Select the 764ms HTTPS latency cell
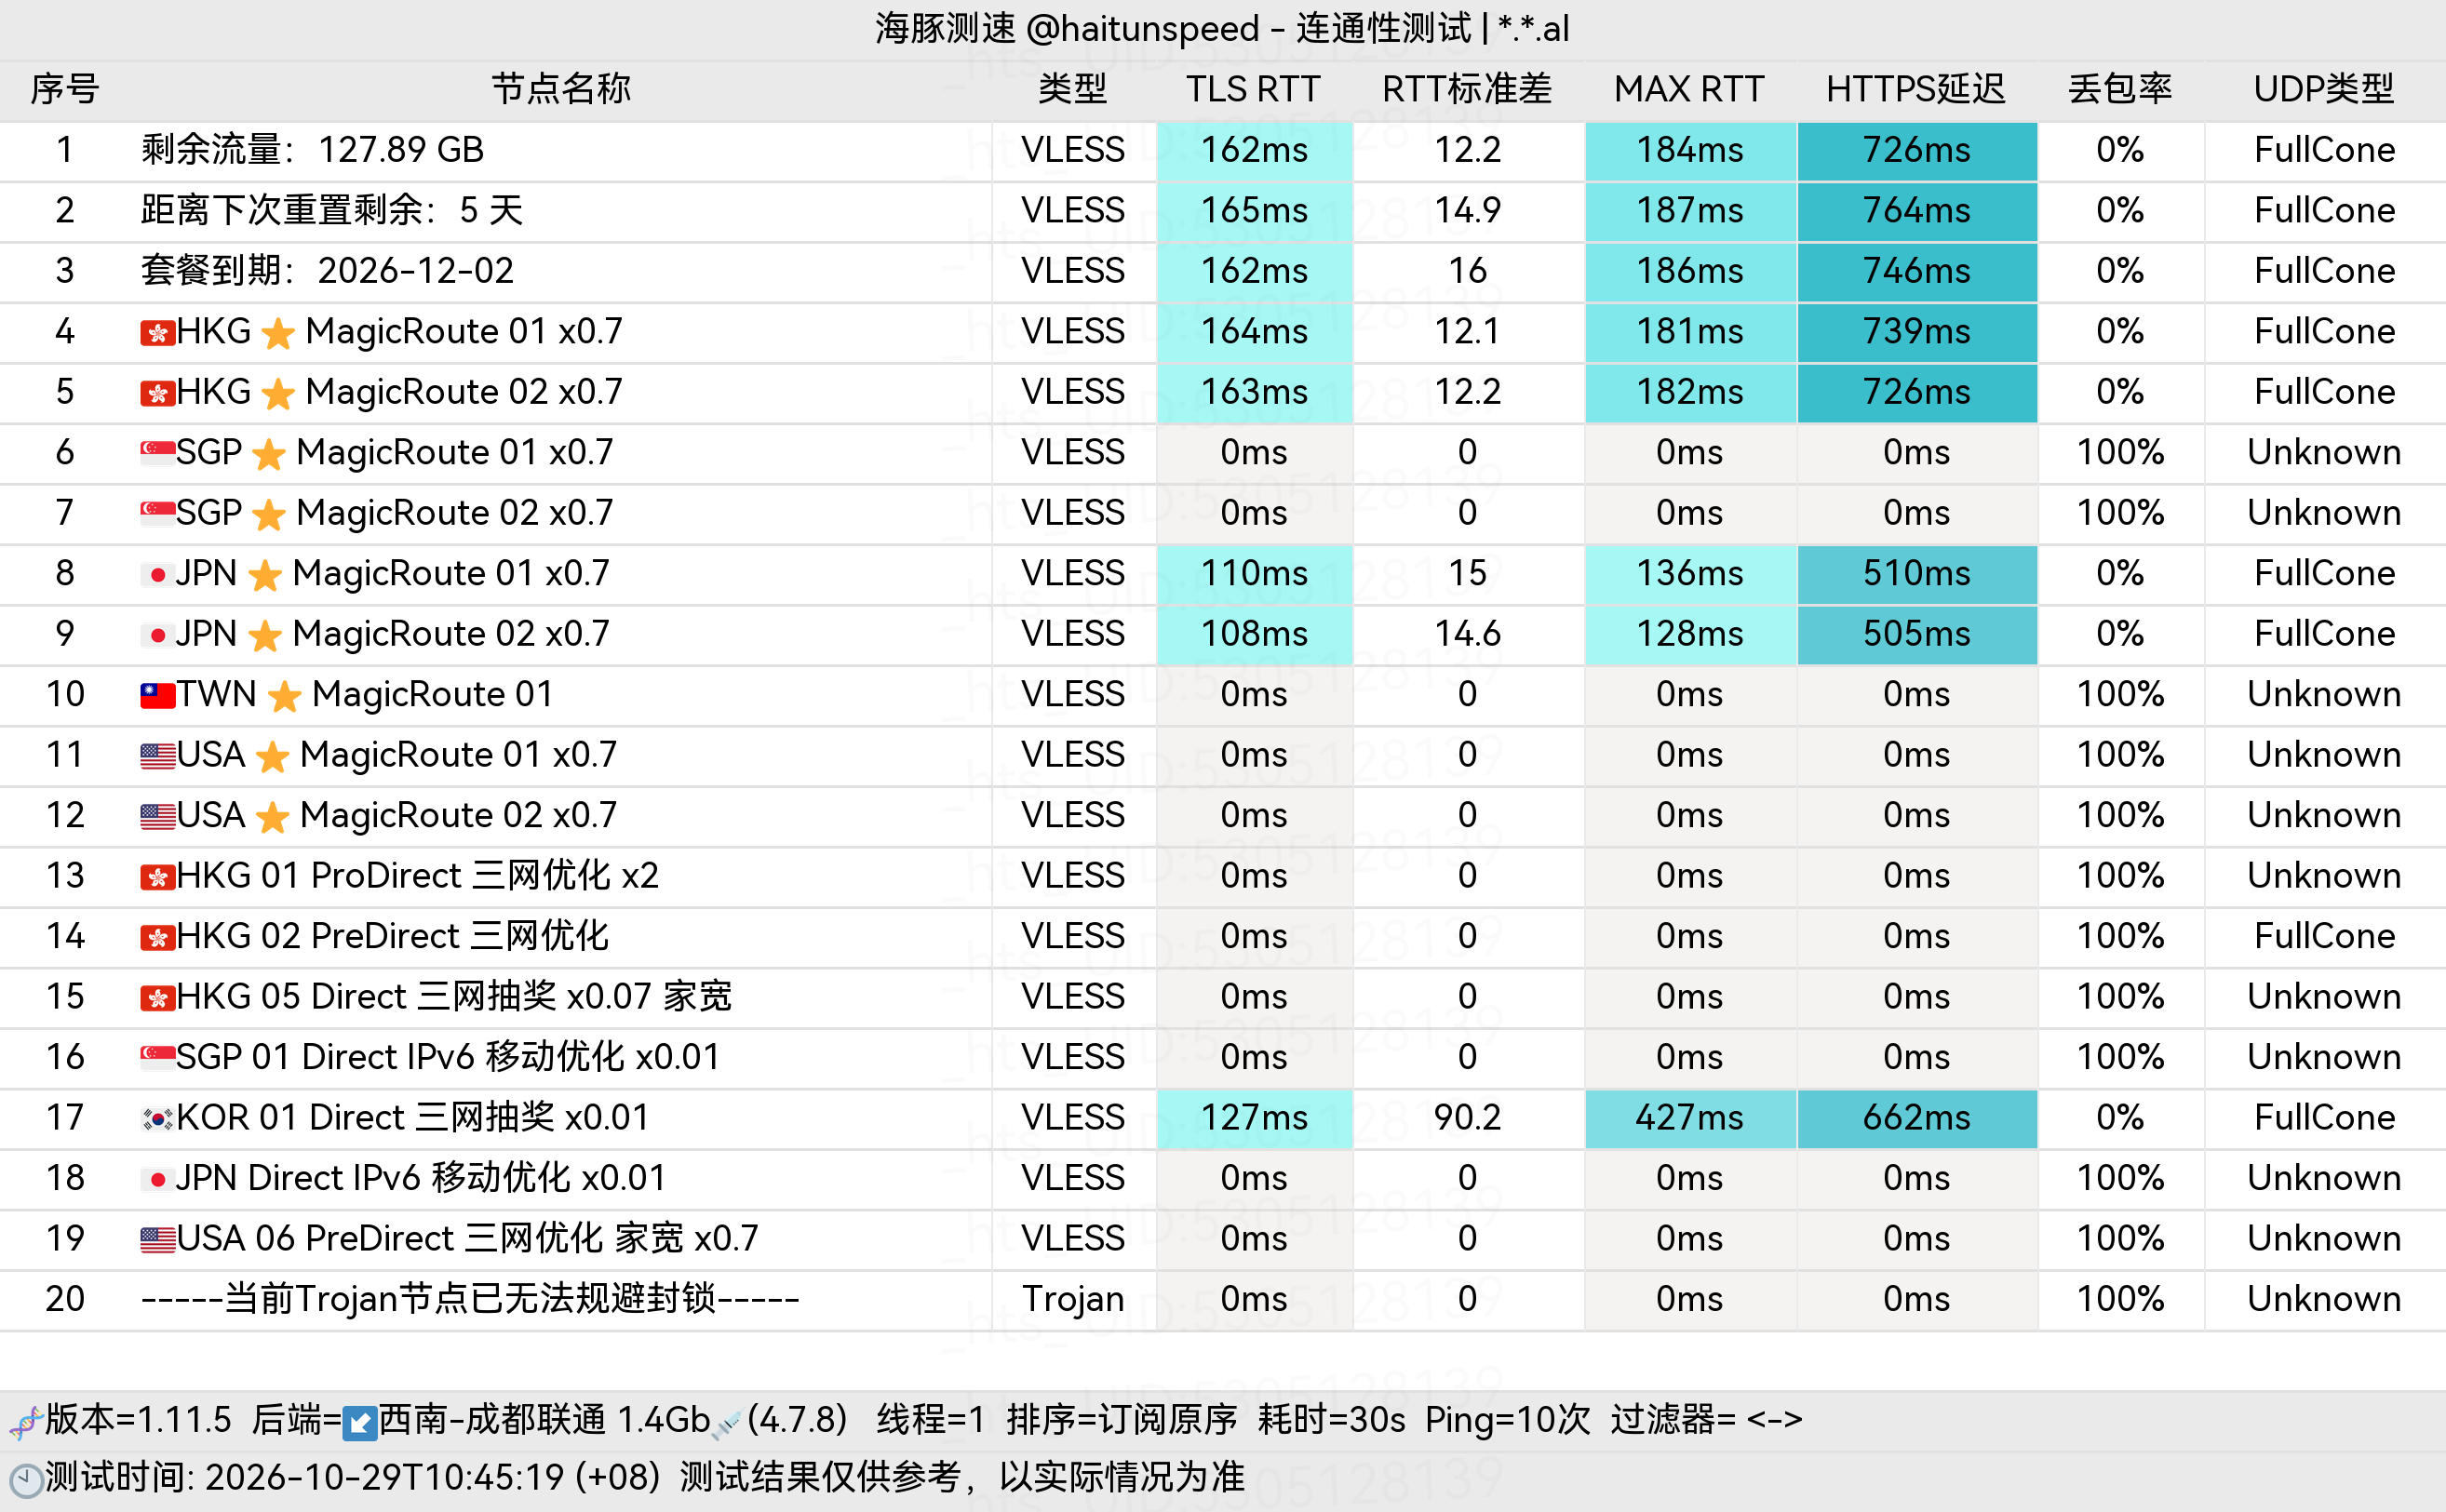Image resolution: width=2446 pixels, height=1512 pixels. [x=1917, y=212]
